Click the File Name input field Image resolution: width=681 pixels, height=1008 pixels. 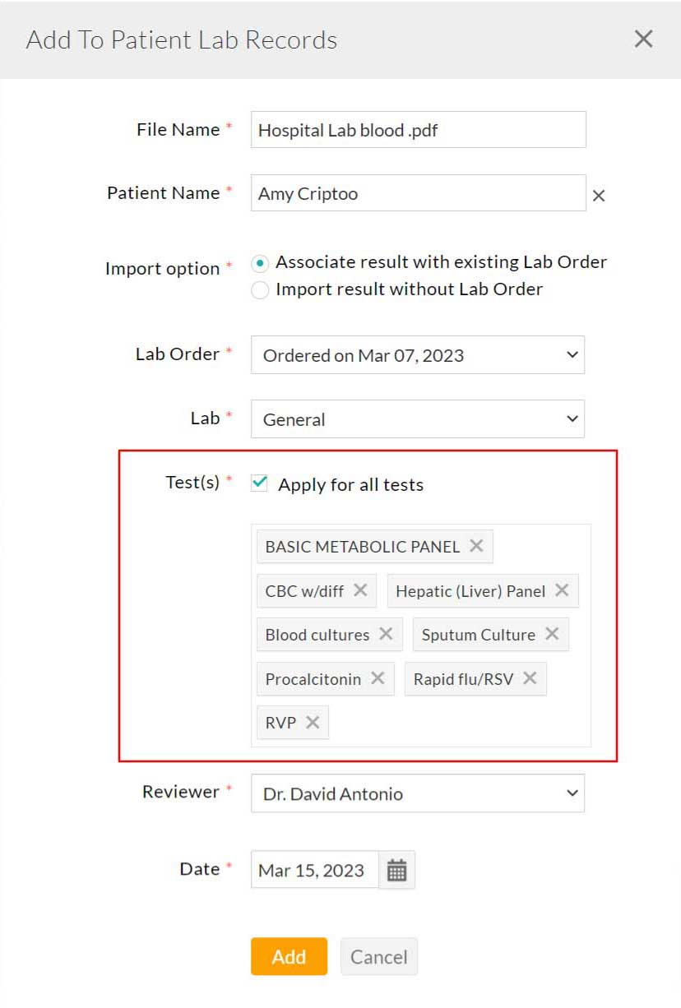click(x=417, y=129)
